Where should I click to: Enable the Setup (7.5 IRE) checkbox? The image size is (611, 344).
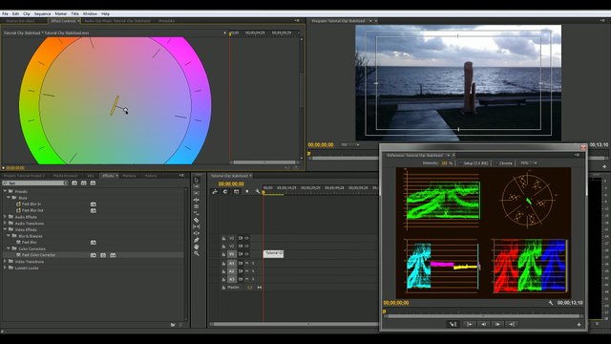click(x=460, y=163)
